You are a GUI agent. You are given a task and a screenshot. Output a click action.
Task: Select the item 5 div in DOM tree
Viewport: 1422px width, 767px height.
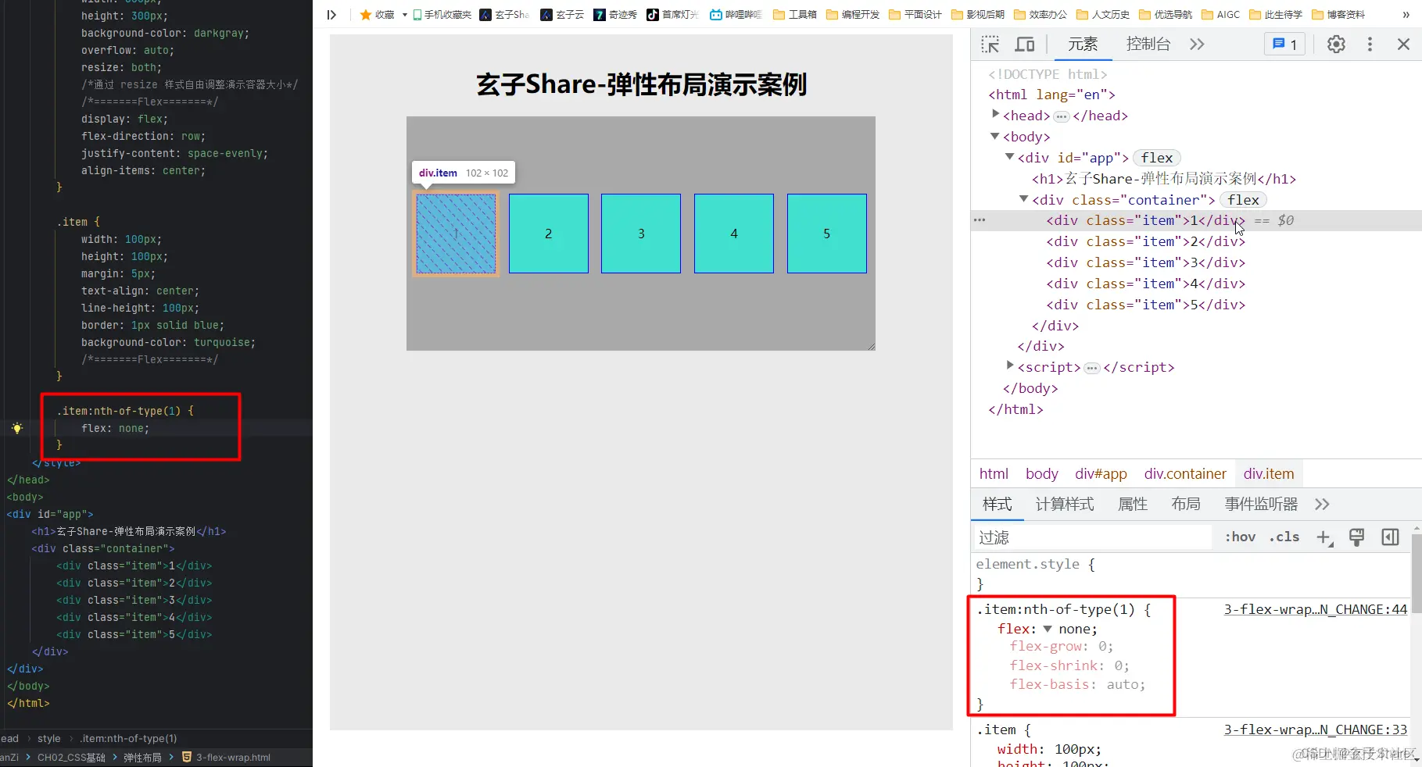(x=1146, y=305)
